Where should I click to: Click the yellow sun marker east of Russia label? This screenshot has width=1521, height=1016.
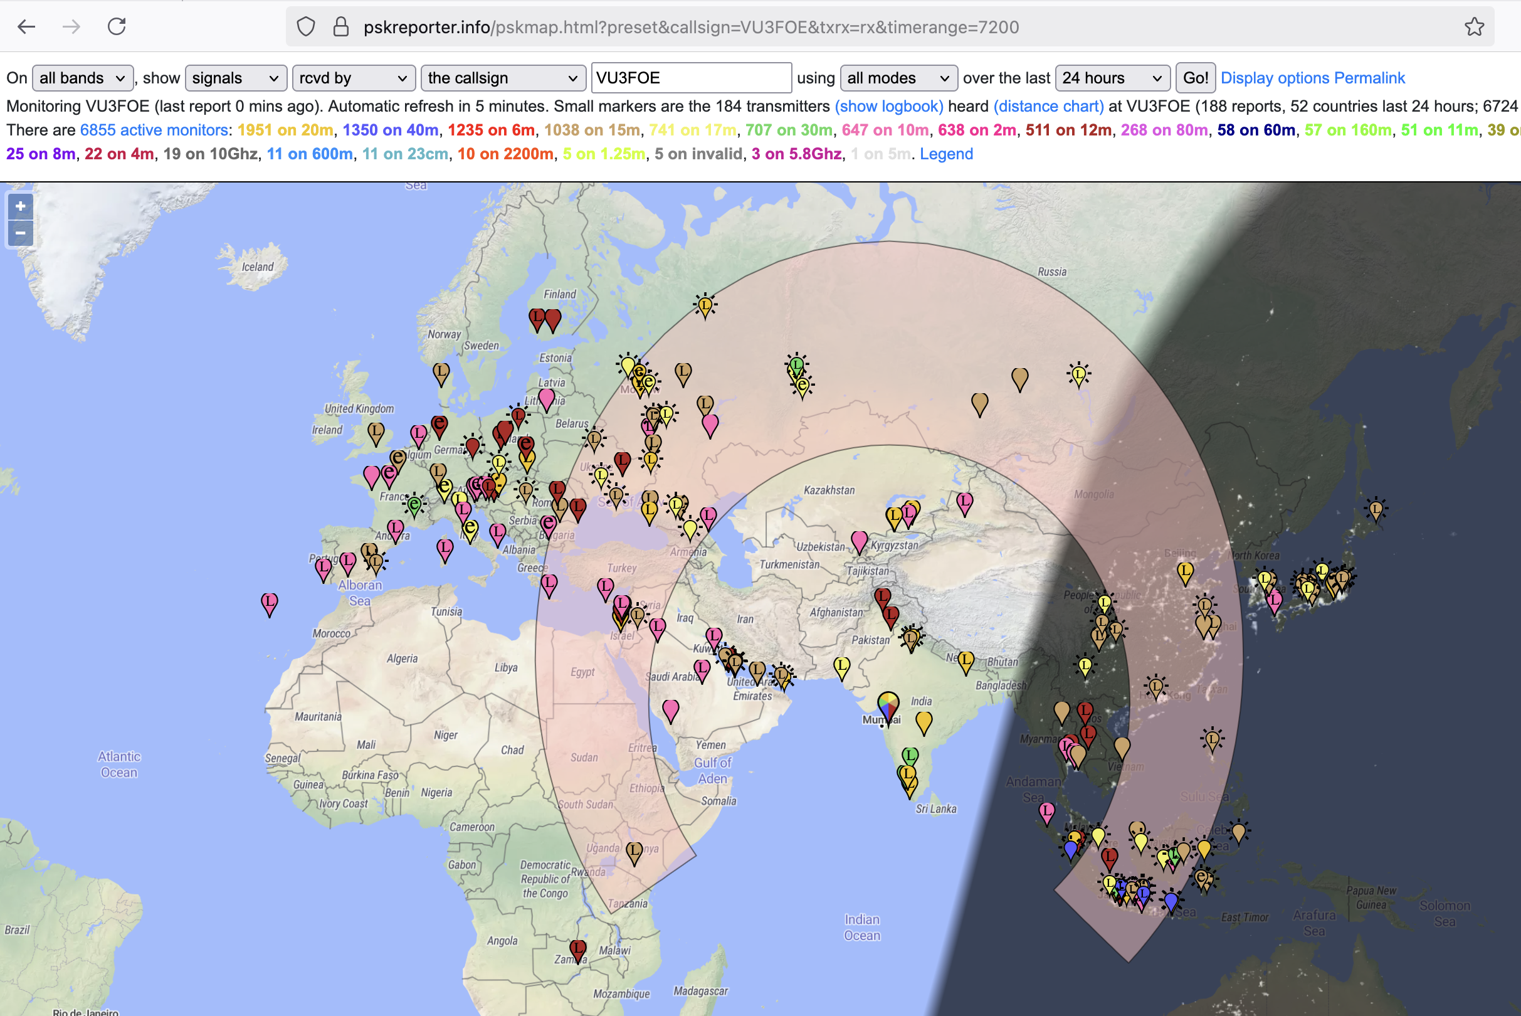coord(1078,375)
